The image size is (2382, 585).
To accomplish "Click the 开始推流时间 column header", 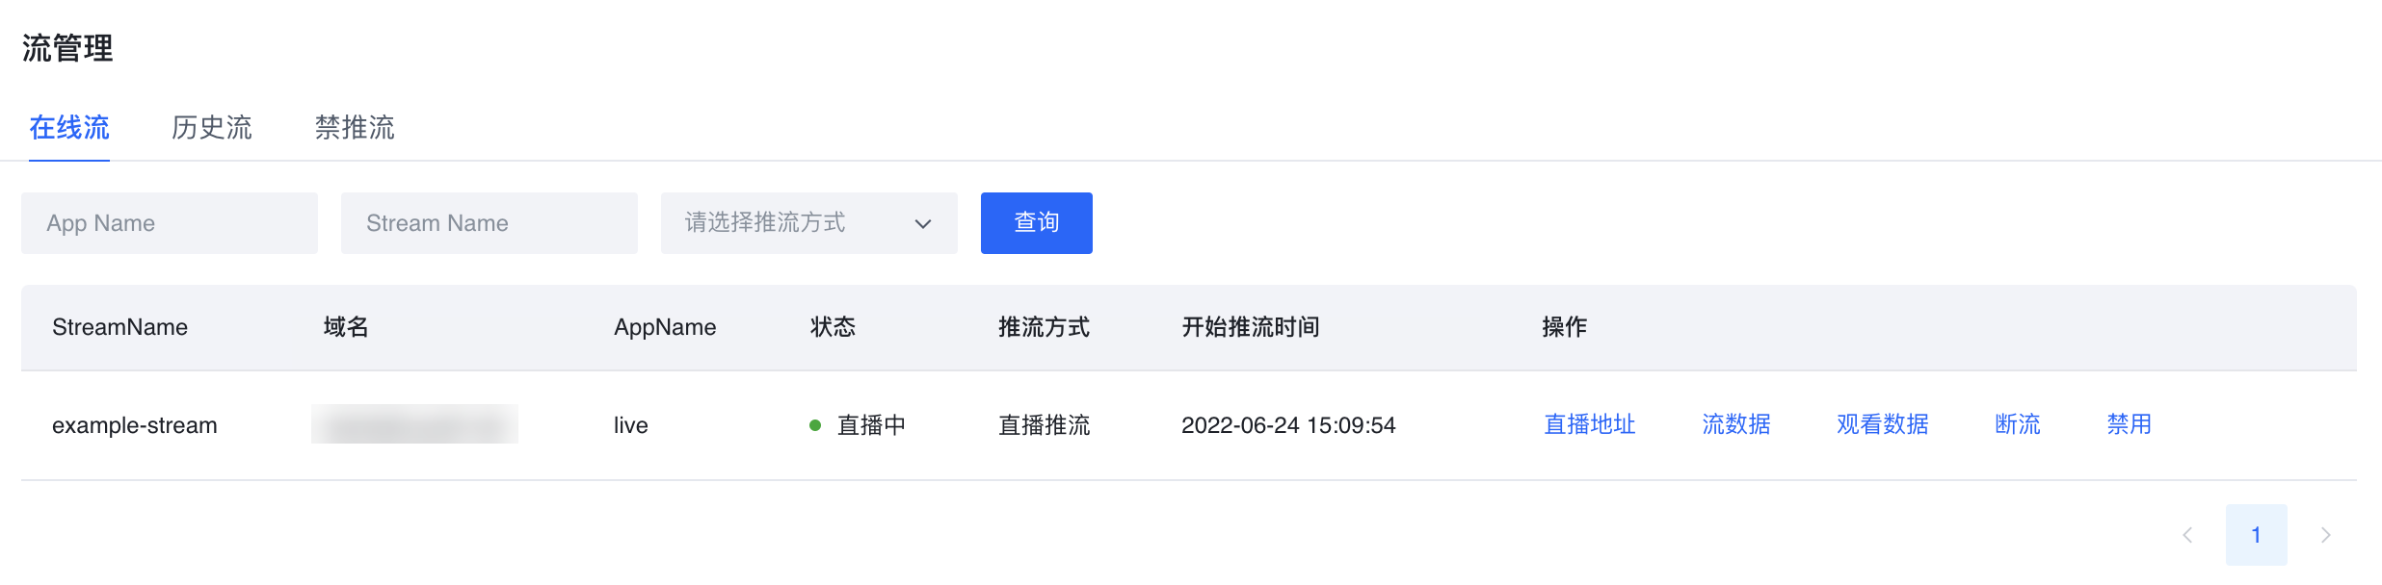I will pyautogui.click(x=1251, y=327).
